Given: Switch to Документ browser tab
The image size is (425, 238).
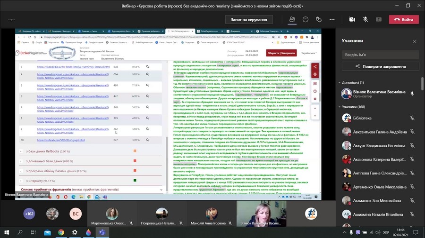Looking at the screenshot, I should pos(239,31).
